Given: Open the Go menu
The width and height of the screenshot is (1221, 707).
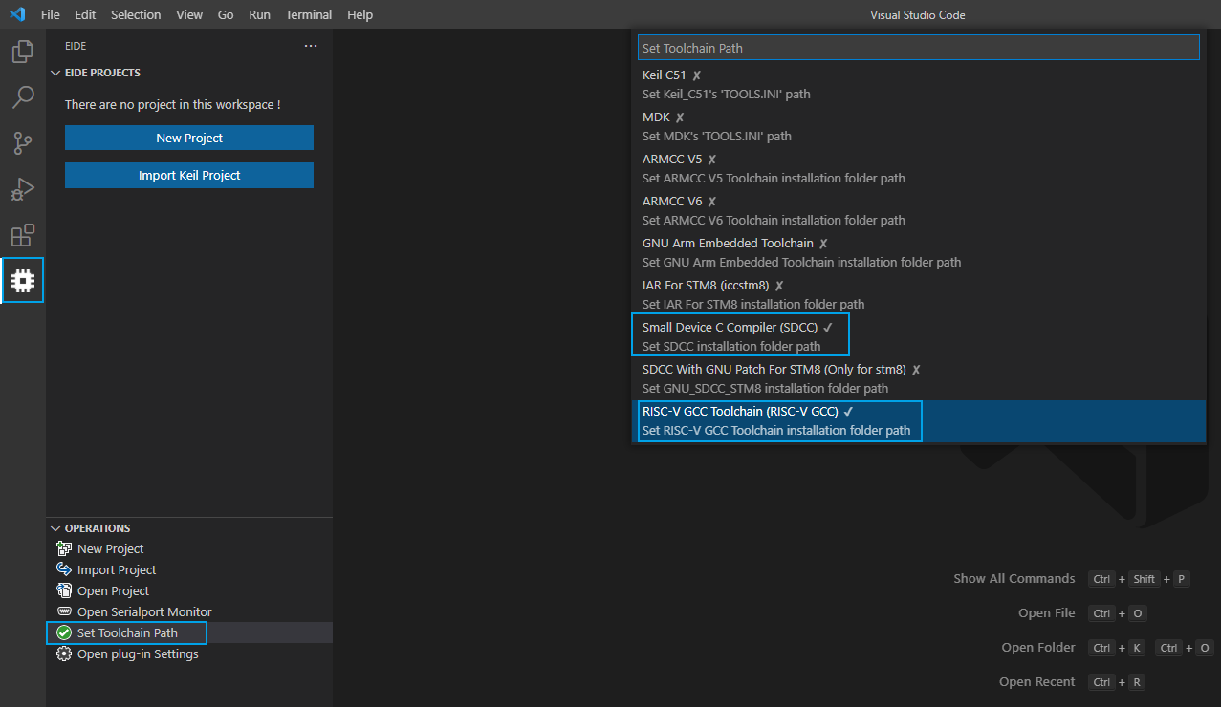Looking at the screenshot, I should [226, 14].
